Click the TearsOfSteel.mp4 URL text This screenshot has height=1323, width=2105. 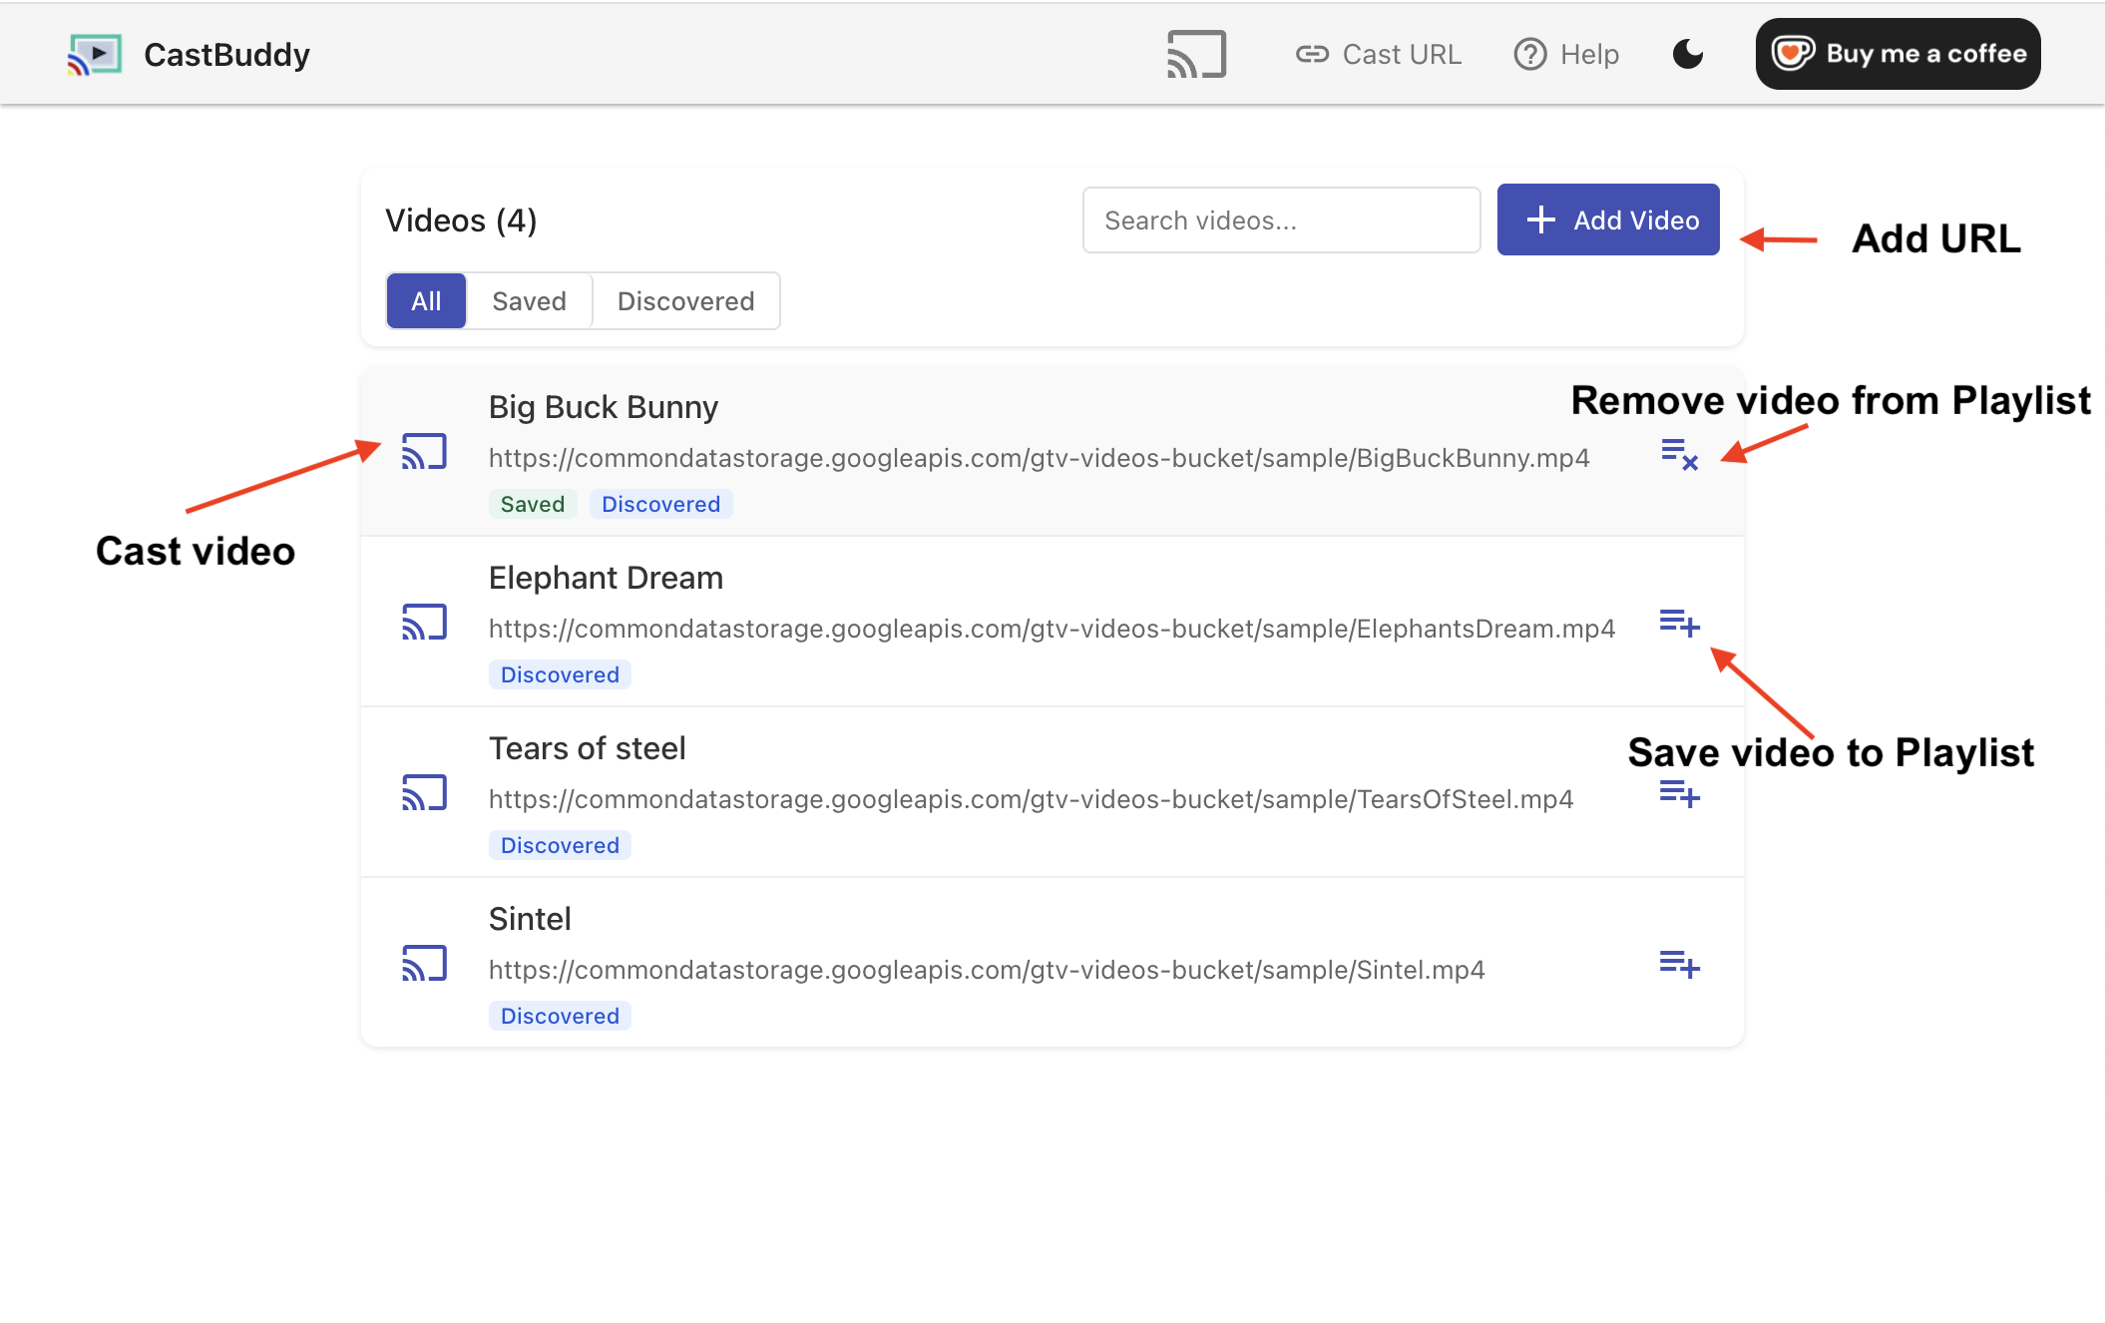pyautogui.click(x=1031, y=799)
